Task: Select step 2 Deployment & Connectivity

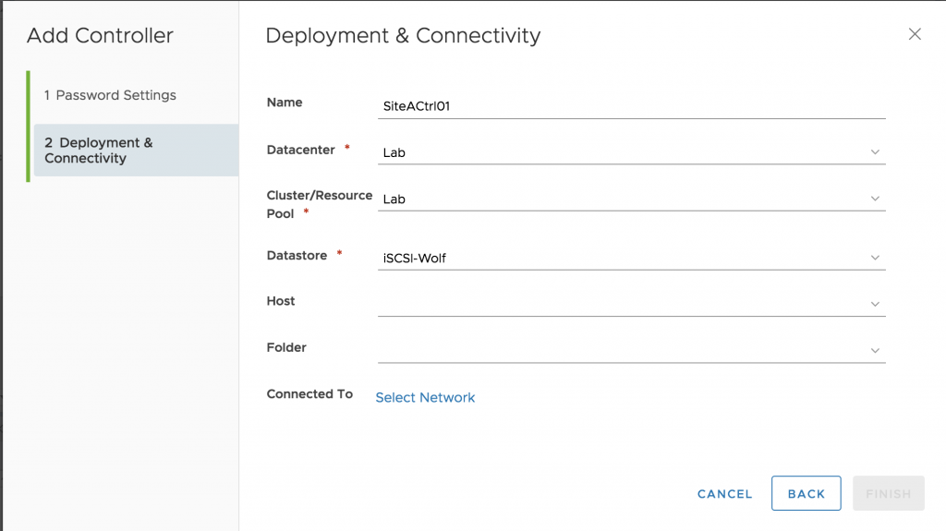Action: (137, 151)
